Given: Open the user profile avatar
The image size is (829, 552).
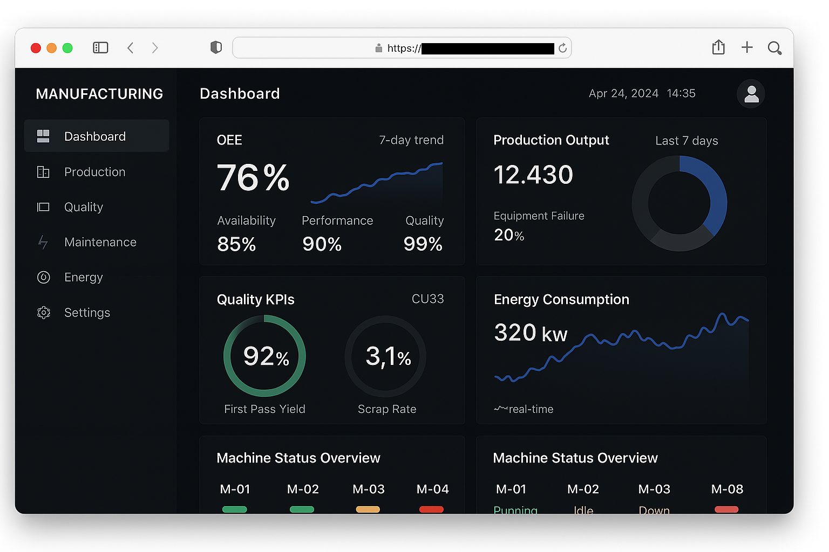Looking at the screenshot, I should point(751,94).
